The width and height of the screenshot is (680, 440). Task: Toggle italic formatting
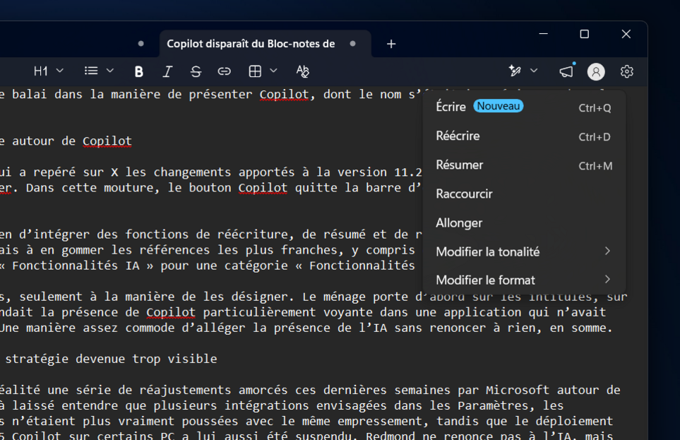click(167, 71)
